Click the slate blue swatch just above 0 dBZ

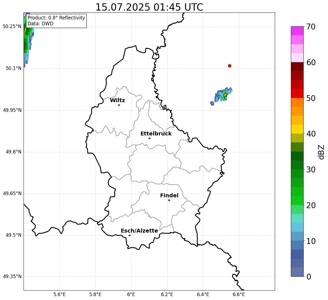click(x=297, y=272)
